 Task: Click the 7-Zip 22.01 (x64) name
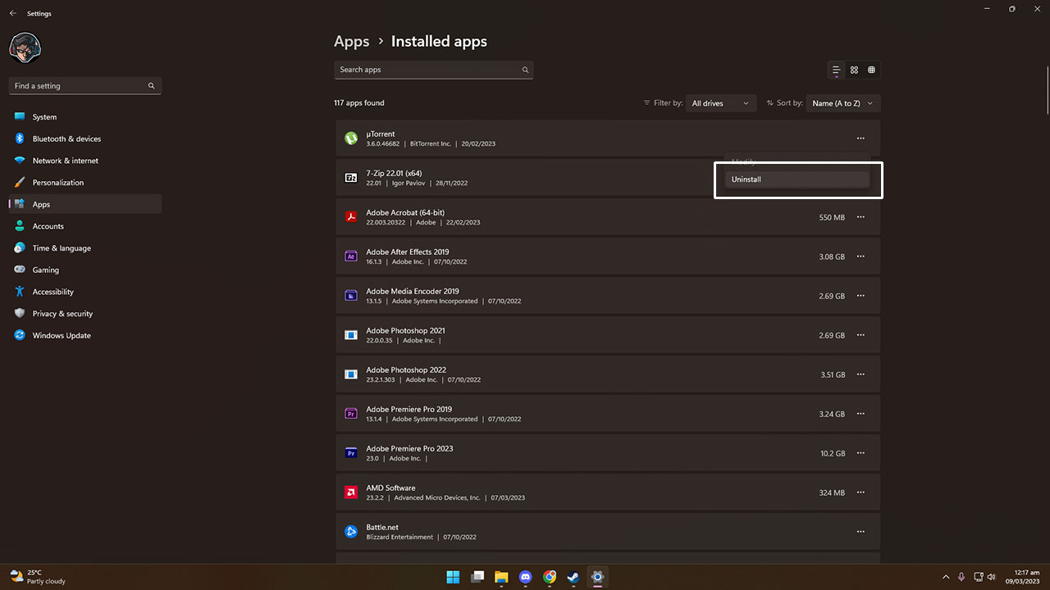pos(394,173)
